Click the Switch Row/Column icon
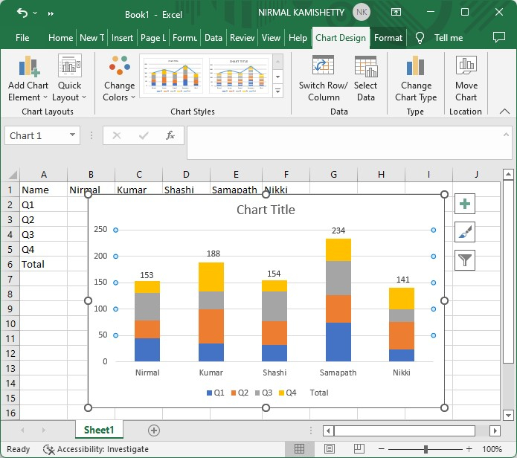517x458 pixels. [323, 68]
